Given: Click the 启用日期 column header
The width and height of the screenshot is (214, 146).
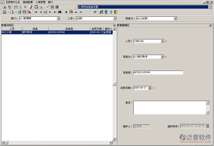Looking at the screenshot, I should coord(97,29).
